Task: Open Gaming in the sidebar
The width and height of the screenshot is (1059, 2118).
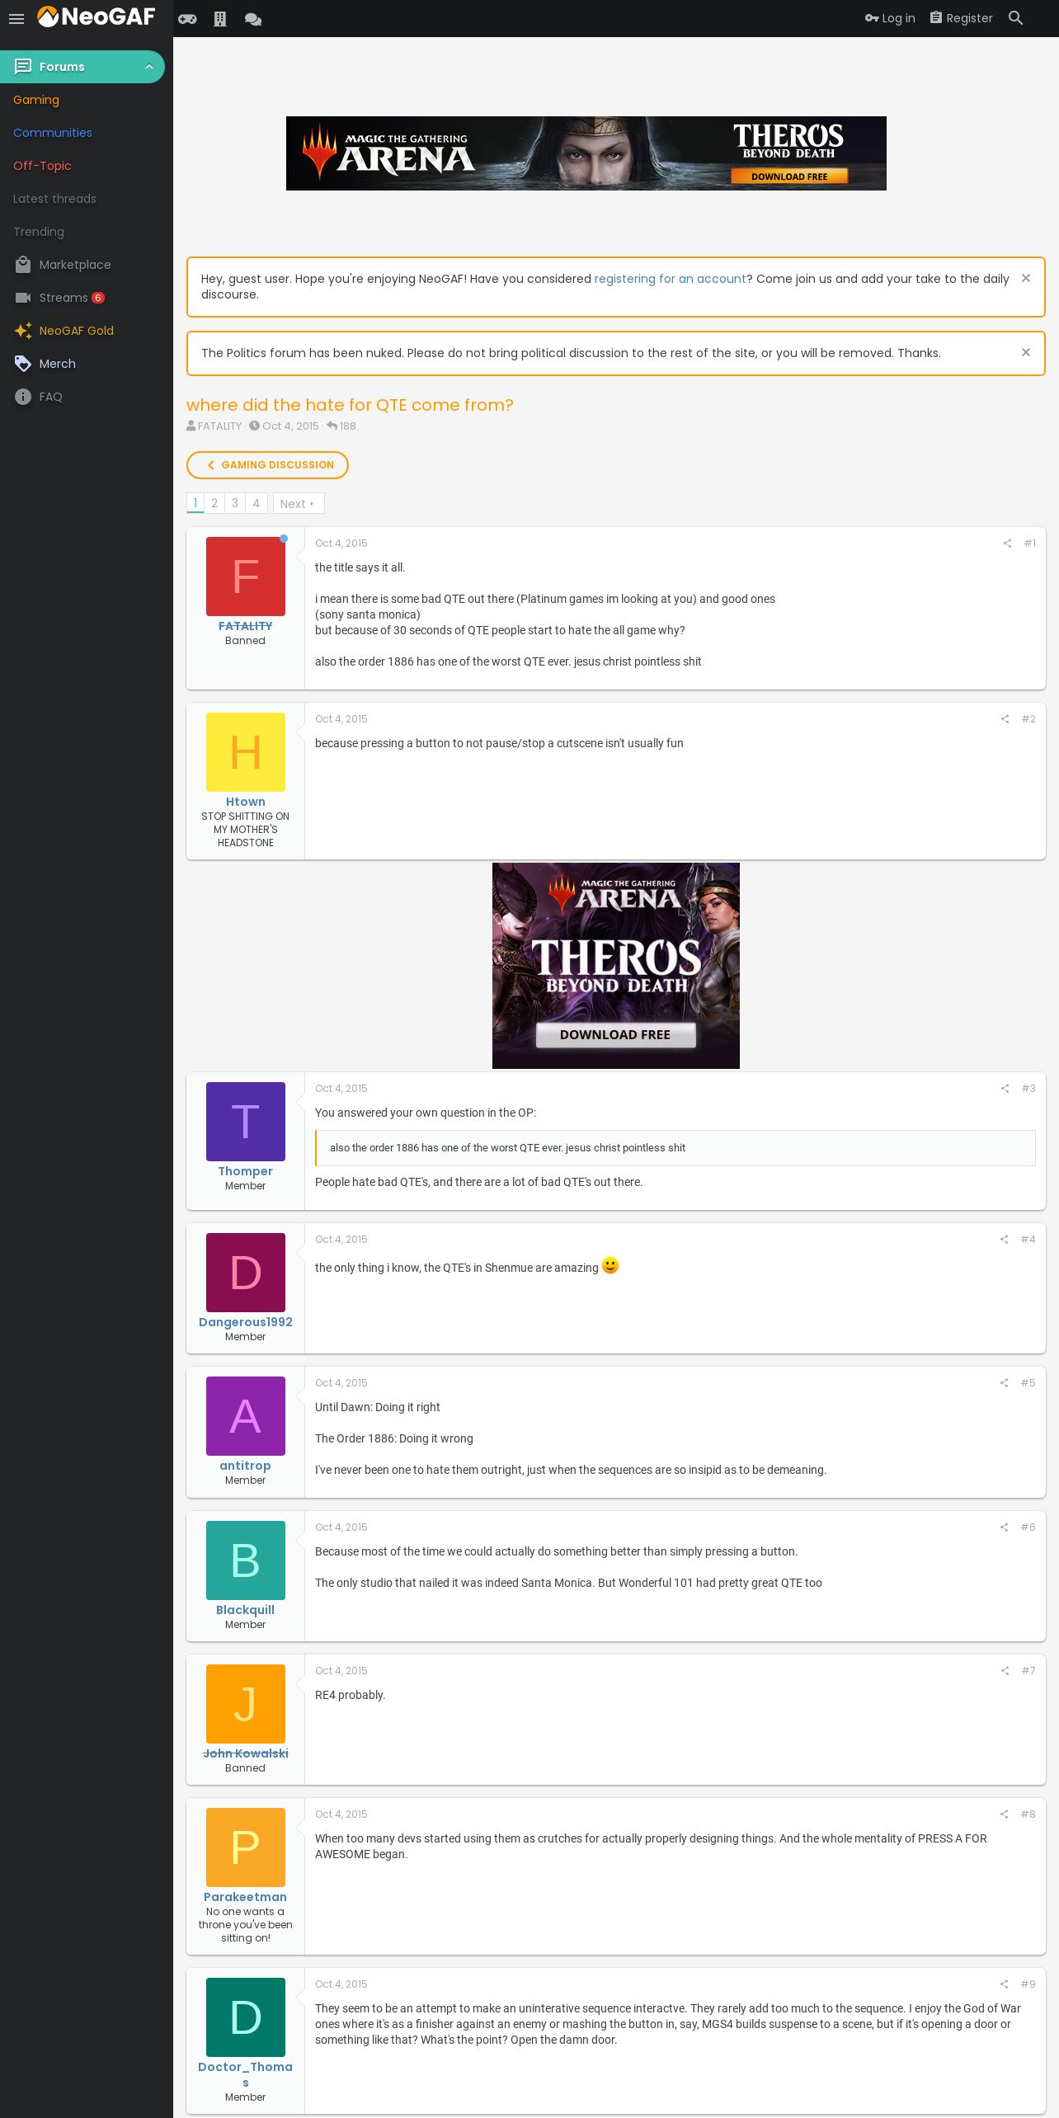Action: click(36, 100)
